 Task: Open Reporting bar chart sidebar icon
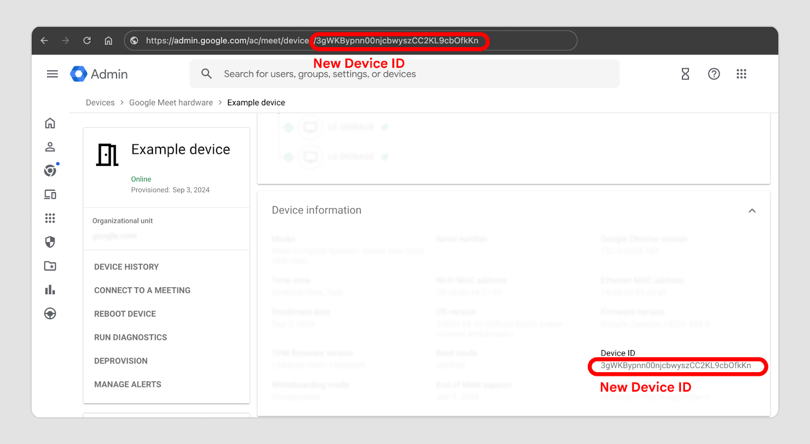(x=50, y=290)
